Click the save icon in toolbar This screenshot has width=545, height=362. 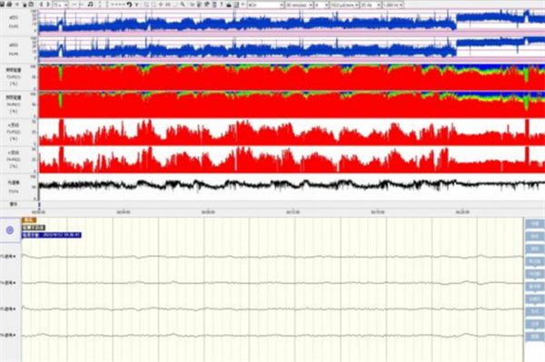click(3, 5)
